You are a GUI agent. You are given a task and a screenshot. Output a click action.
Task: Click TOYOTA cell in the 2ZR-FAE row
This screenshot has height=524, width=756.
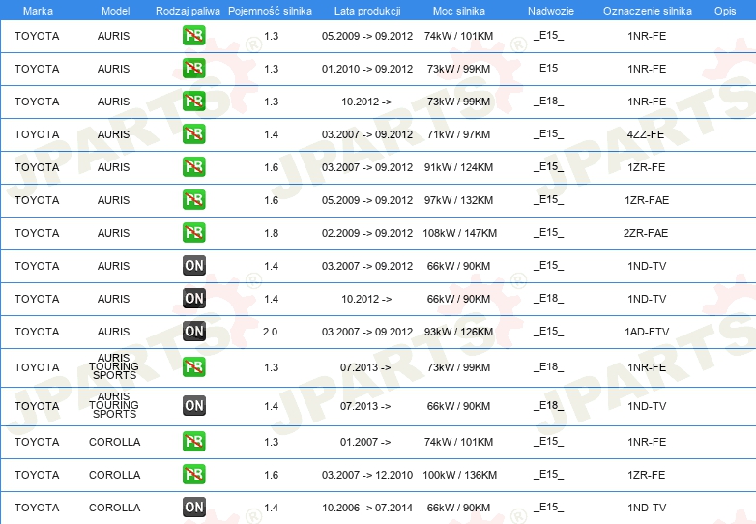pos(37,233)
